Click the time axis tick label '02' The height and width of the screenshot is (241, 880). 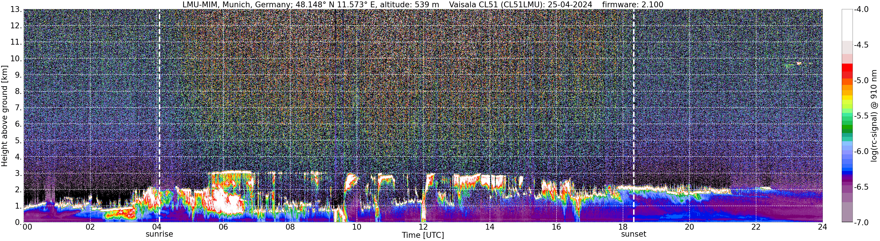pyautogui.click(x=90, y=227)
